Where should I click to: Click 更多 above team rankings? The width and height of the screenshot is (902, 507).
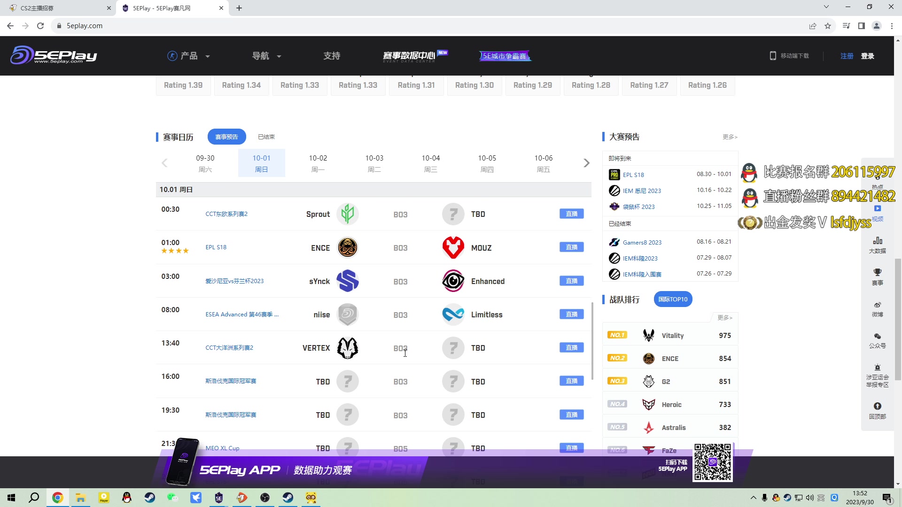(x=724, y=317)
